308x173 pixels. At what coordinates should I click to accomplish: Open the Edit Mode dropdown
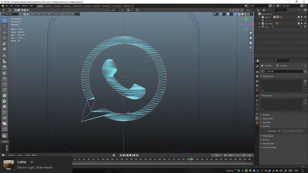(10, 14)
